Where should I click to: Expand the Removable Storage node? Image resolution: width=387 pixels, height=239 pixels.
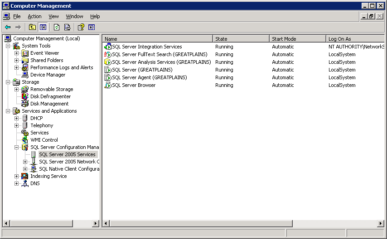pos(16,89)
